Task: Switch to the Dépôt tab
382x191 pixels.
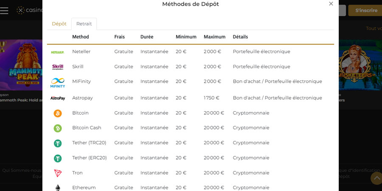Action: click(x=59, y=24)
